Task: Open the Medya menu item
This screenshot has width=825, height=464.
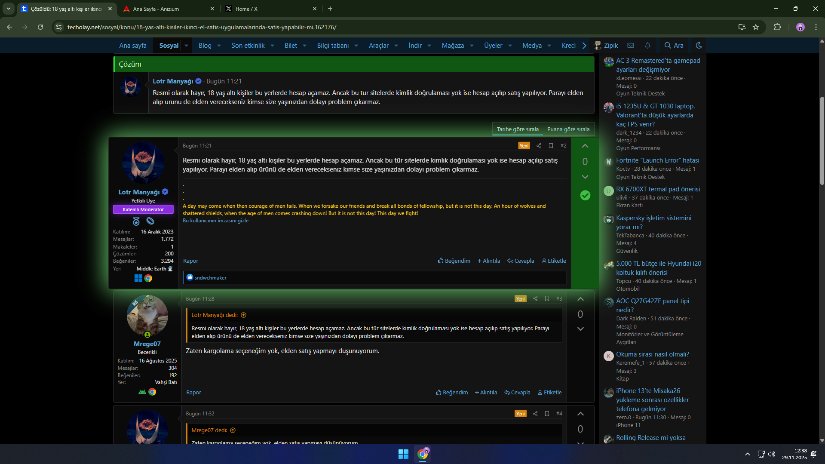Action: [532, 46]
